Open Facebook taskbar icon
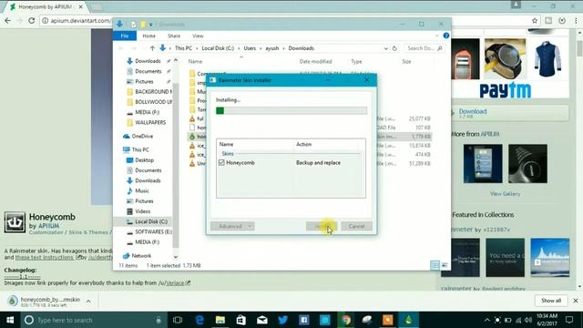 click(x=303, y=320)
